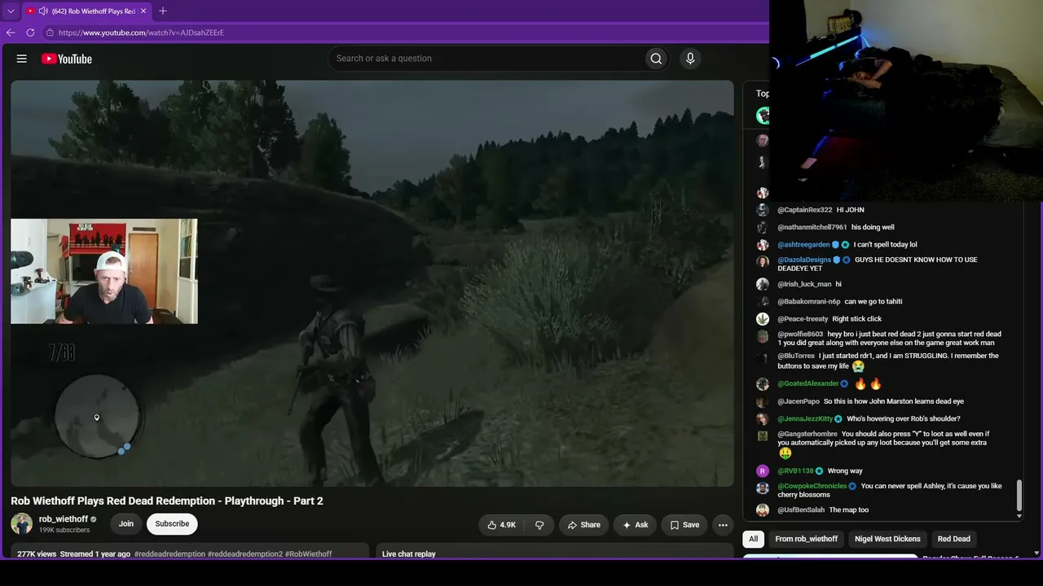The width and height of the screenshot is (1043, 586).
Task: Like the video with 4.9K likes
Action: click(x=502, y=525)
